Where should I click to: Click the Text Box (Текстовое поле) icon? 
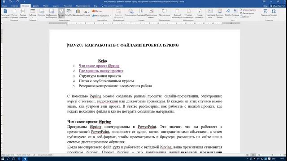(x=210, y=13)
